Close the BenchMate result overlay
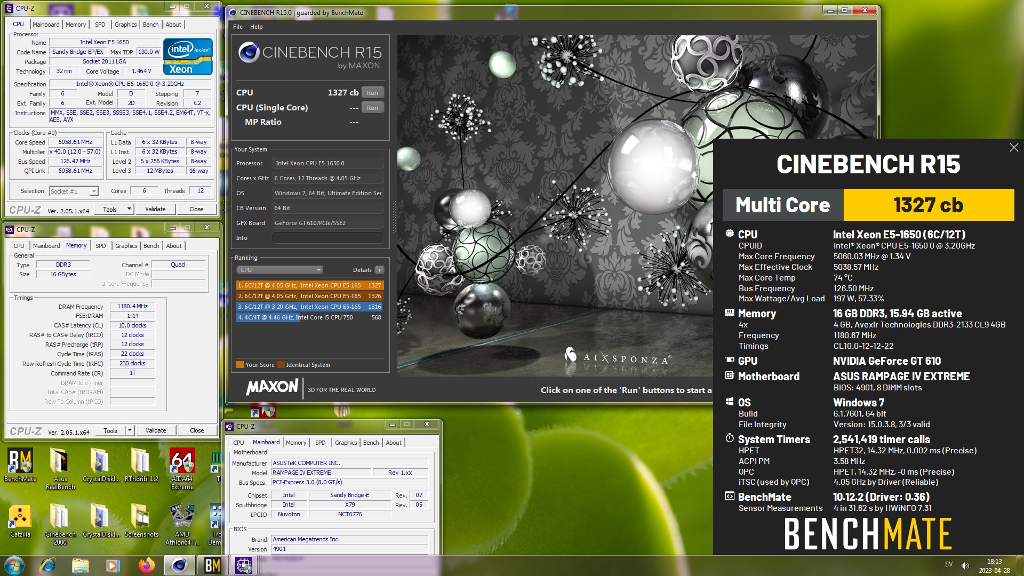 (x=1014, y=147)
